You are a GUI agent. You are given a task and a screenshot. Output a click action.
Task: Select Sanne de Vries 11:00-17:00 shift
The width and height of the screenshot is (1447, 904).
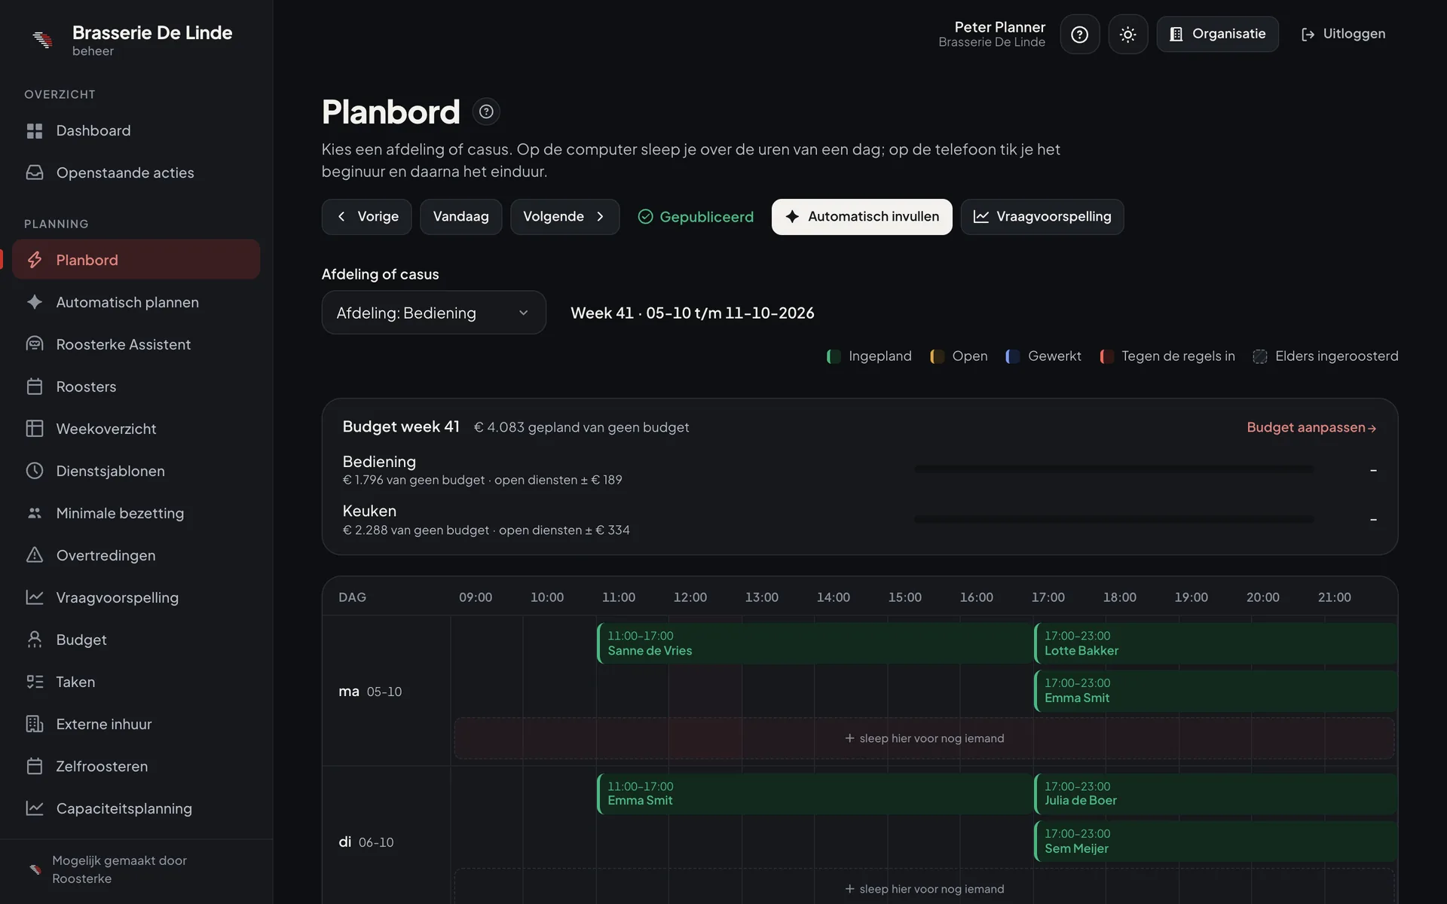814,643
